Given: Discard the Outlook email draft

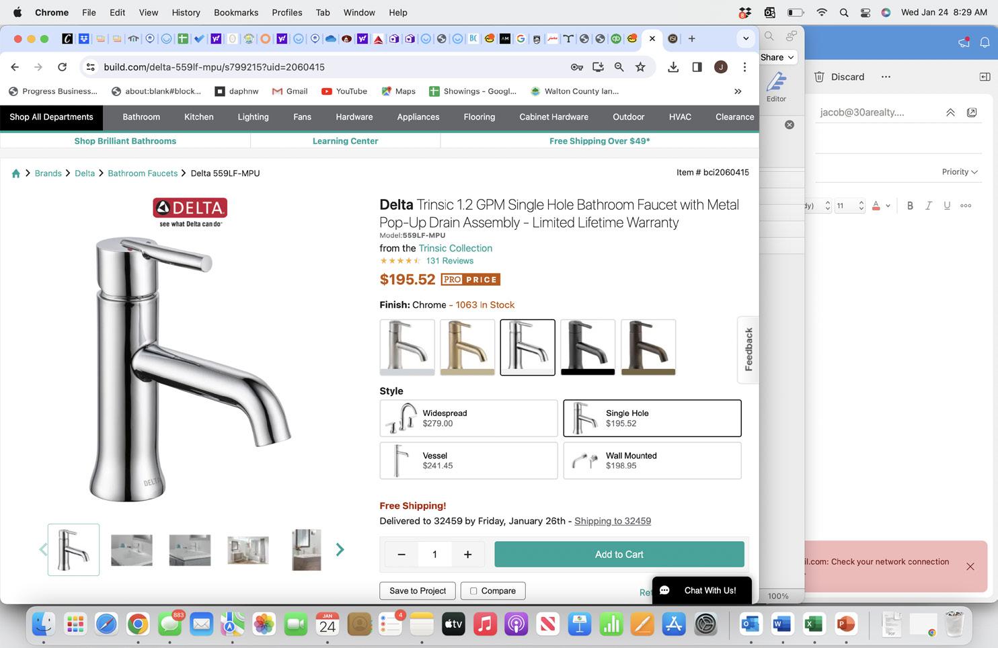Looking at the screenshot, I should (839, 77).
